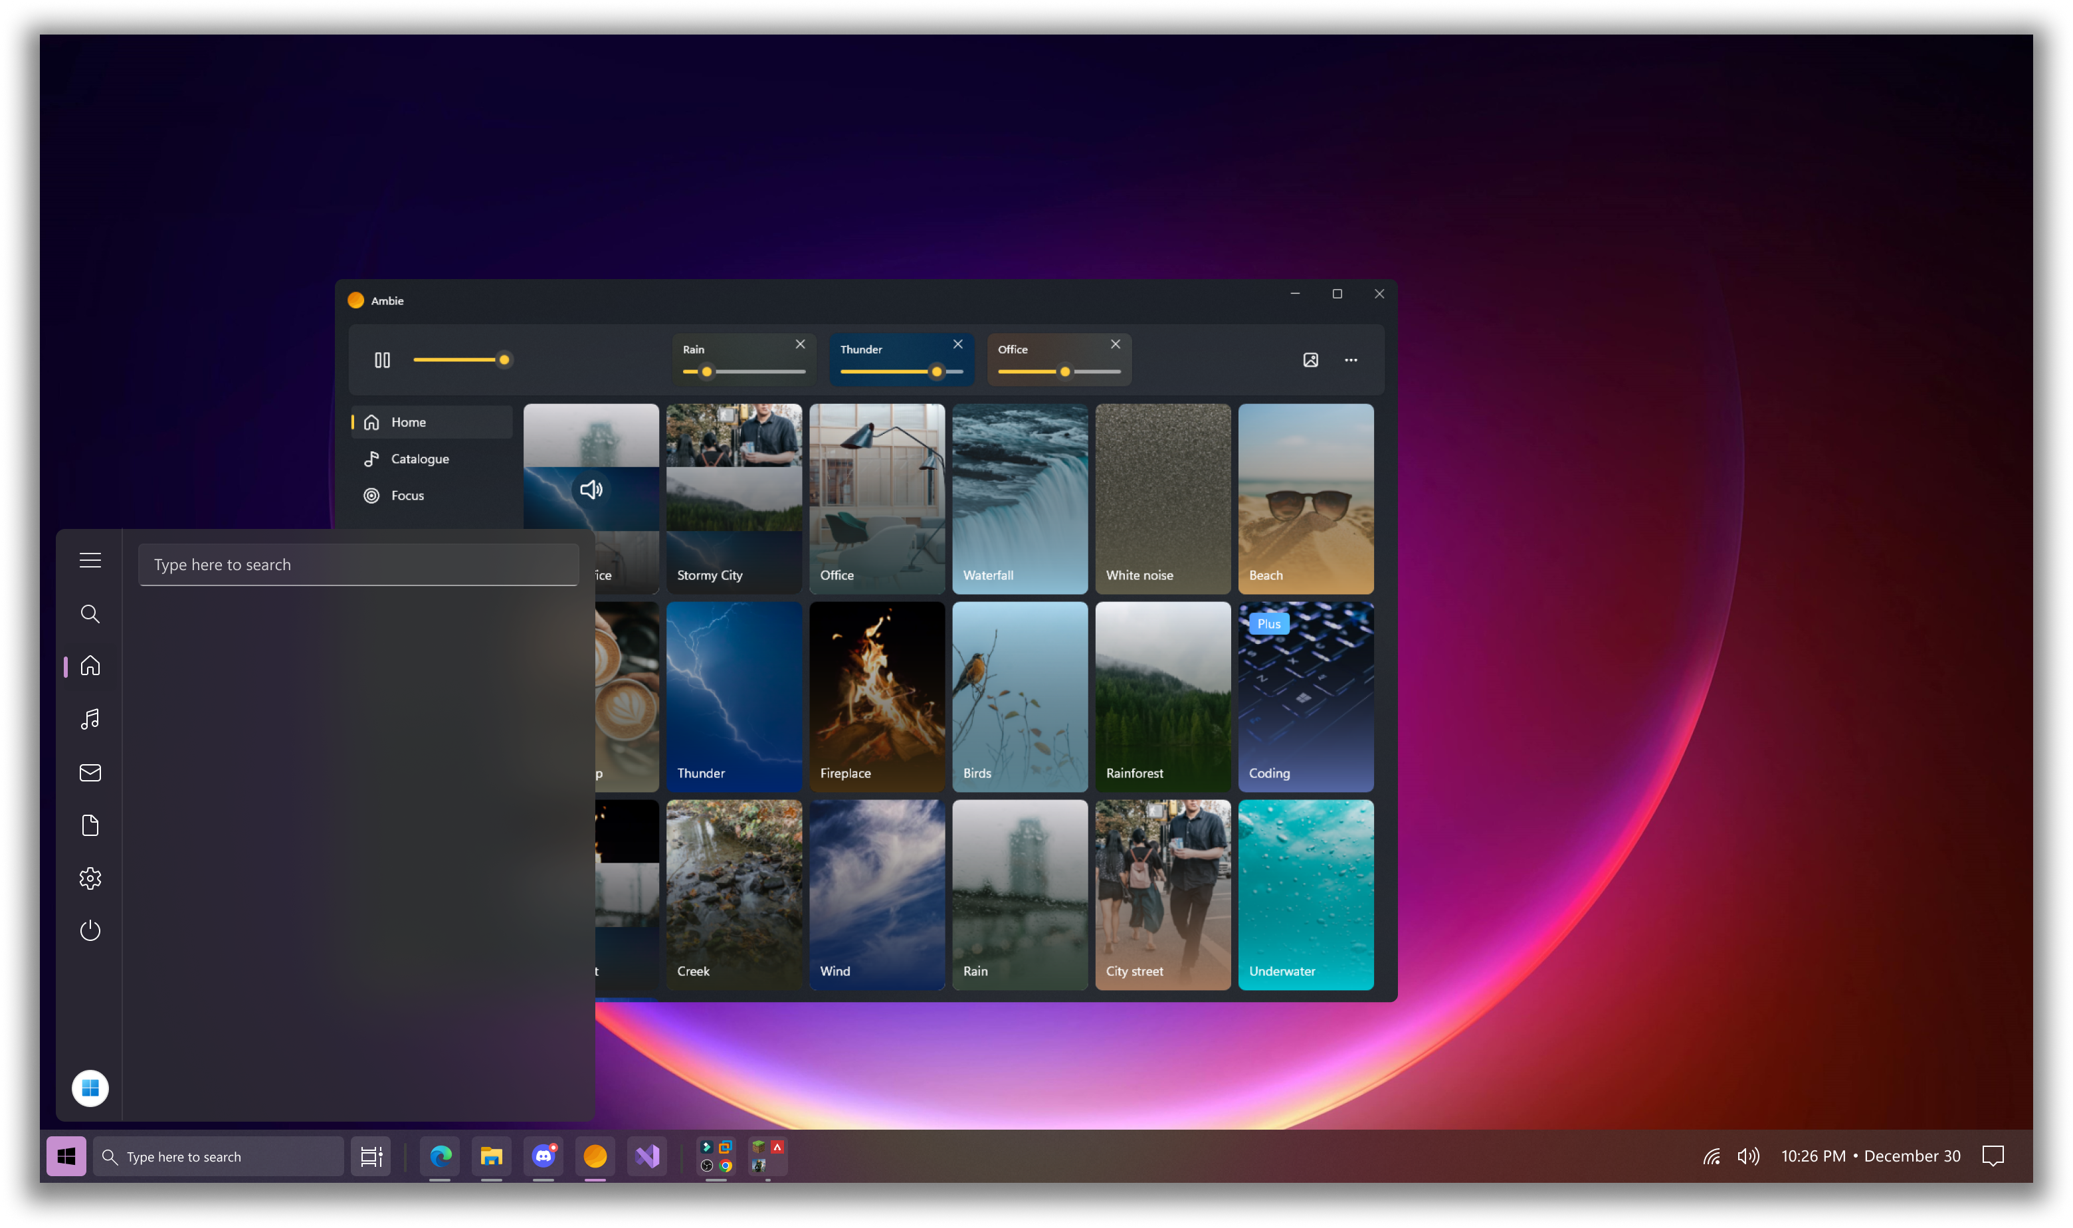Select the home icon in the start panel sidebar
Screen dimensions: 2073x1228
(x=90, y=665)
